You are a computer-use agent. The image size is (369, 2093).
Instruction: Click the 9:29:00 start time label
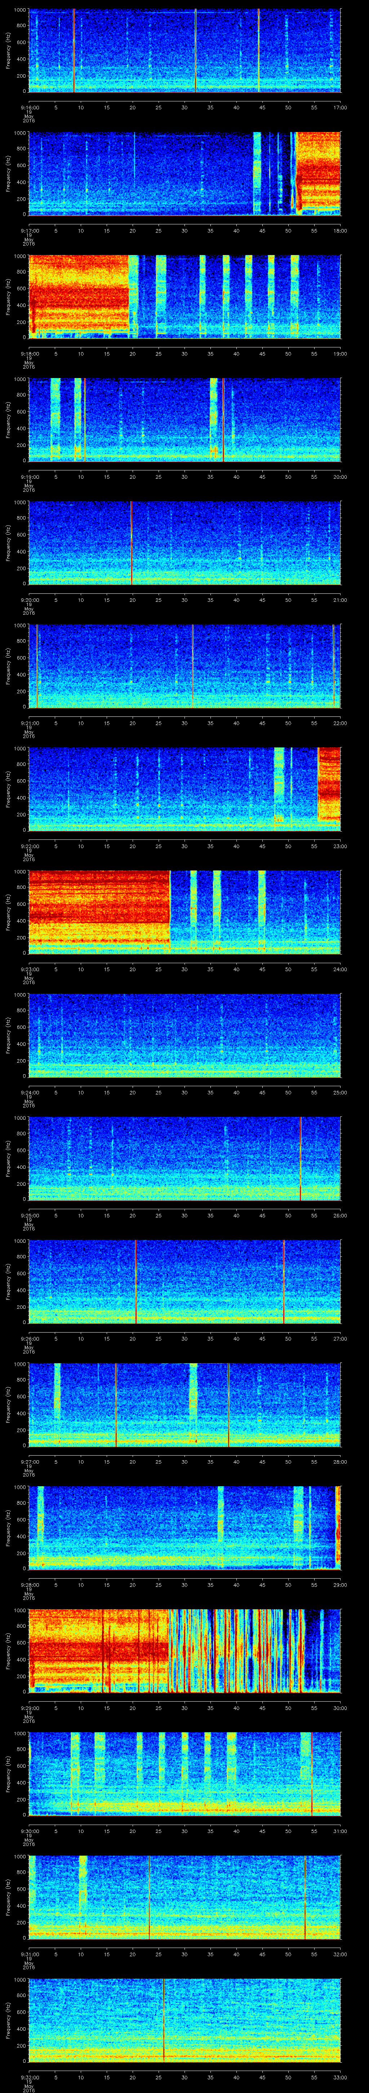point(30,1707)
